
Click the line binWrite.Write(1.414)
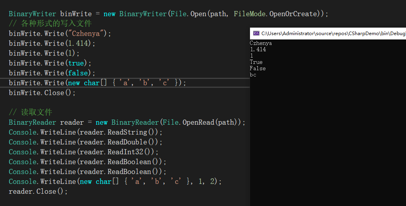pyautogui.click(x=52, y=43)
